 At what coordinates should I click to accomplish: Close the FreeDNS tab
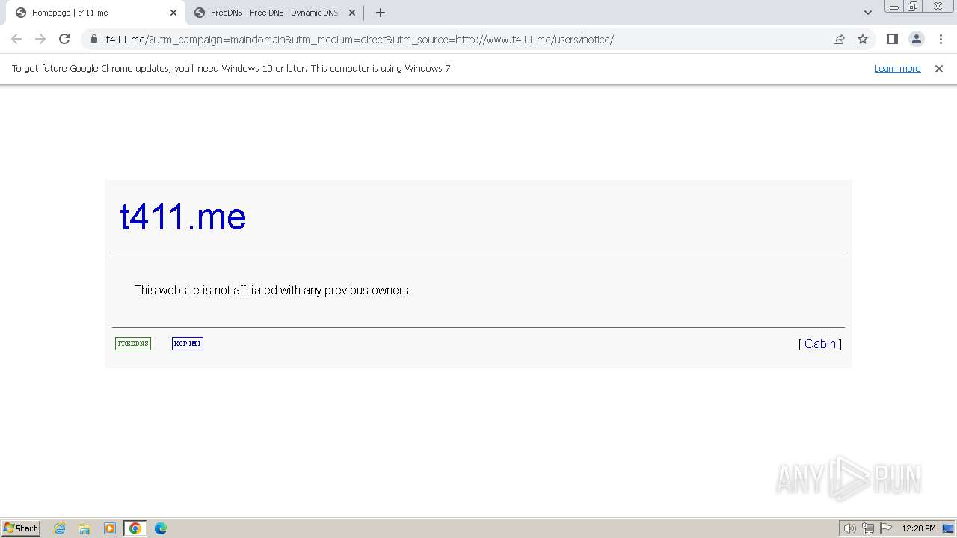tap(352, 13)
